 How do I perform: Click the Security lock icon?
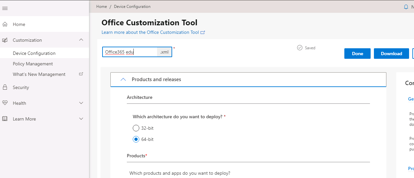5,87
